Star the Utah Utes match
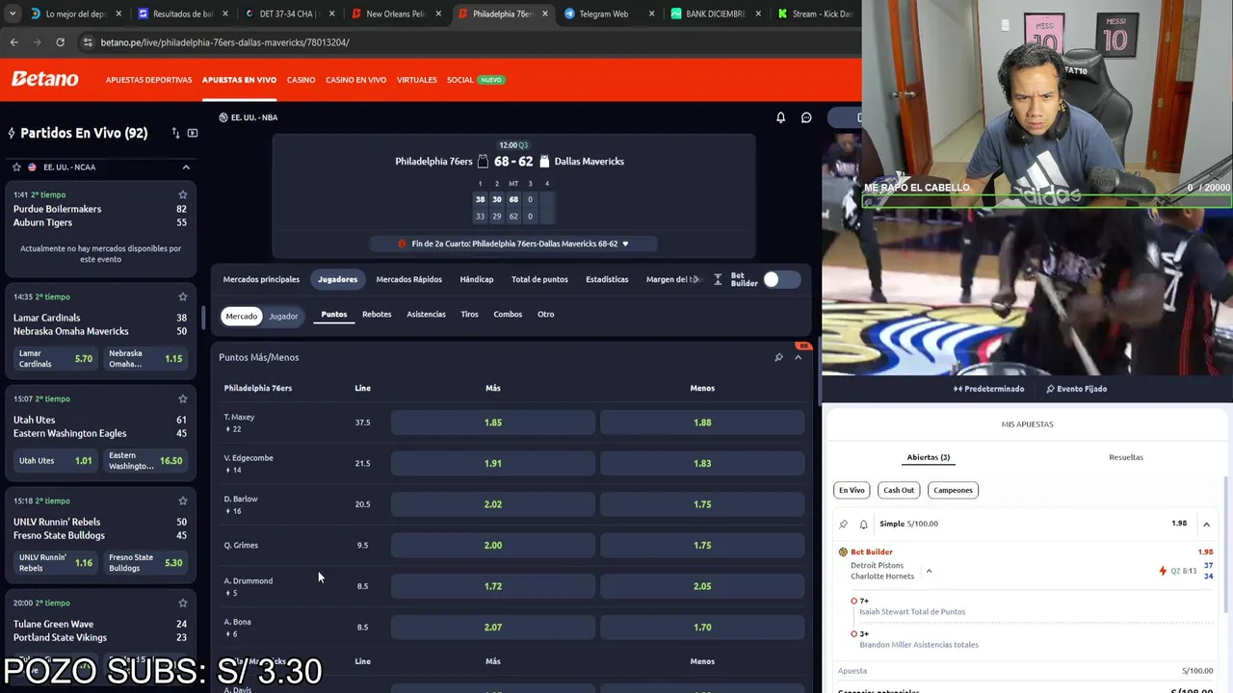The width and height of the screenshot is (1233, 693). [182, 398]
